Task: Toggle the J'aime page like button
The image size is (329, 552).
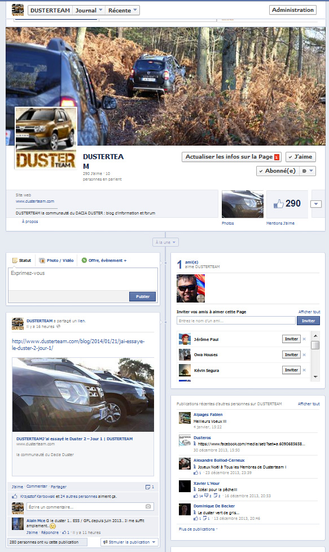Action: 300,157
